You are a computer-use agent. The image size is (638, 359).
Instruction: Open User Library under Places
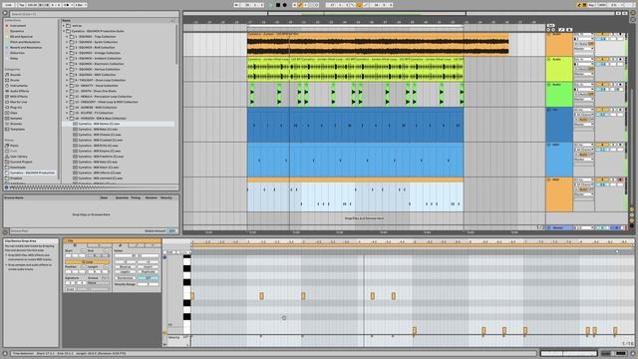[x=19, y=157]
